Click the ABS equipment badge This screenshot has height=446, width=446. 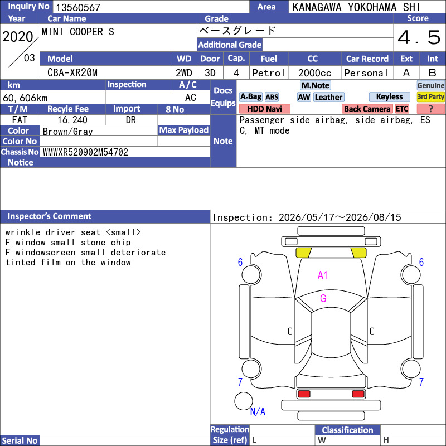pyautogui.click(x=272, y=97)
